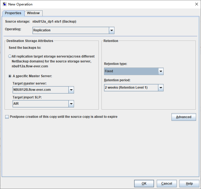
Task: Switch to the Window tab
Action: point(33,13)
